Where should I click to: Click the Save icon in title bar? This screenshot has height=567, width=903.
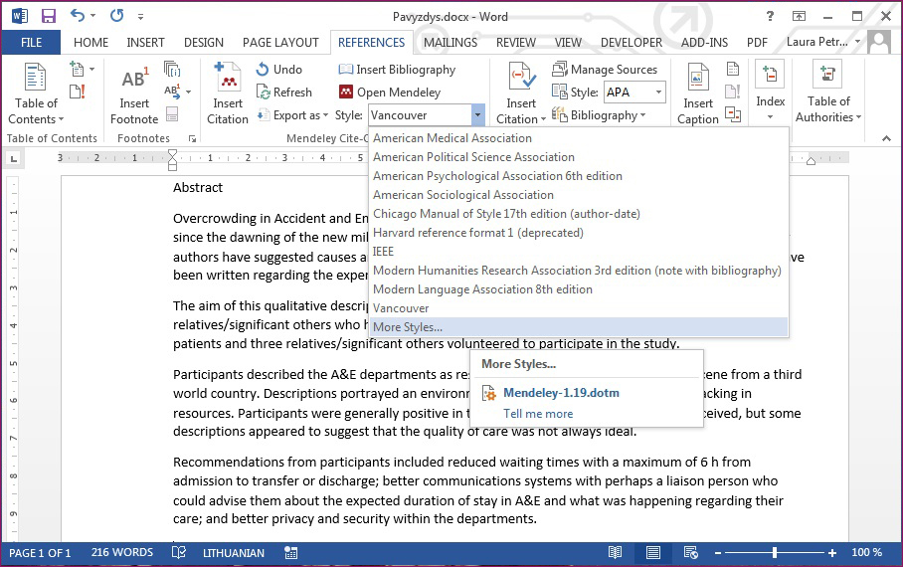(48, 16)
